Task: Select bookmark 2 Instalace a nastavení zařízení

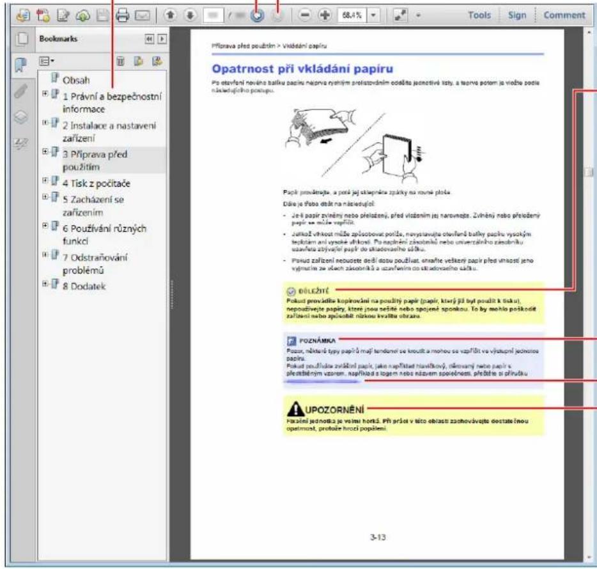Action: [109, 132]
